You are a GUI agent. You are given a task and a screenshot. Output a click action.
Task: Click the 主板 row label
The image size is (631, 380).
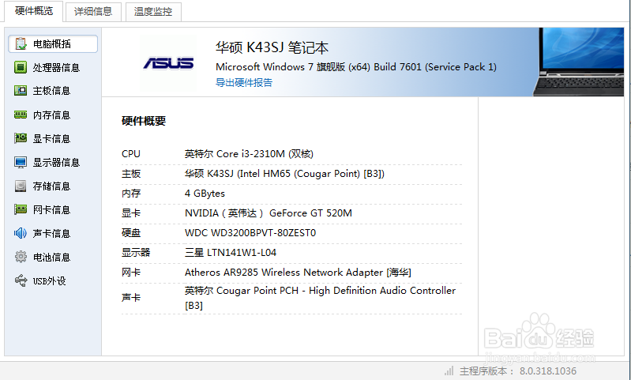point(131,174)
